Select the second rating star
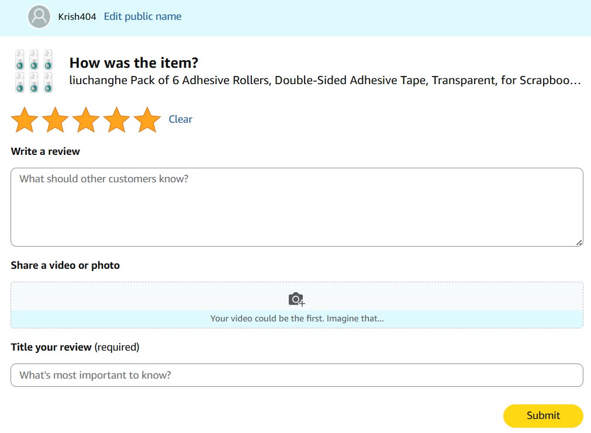Image resolution: width=591 pixels, height=433 pixels. coord(56,120)
